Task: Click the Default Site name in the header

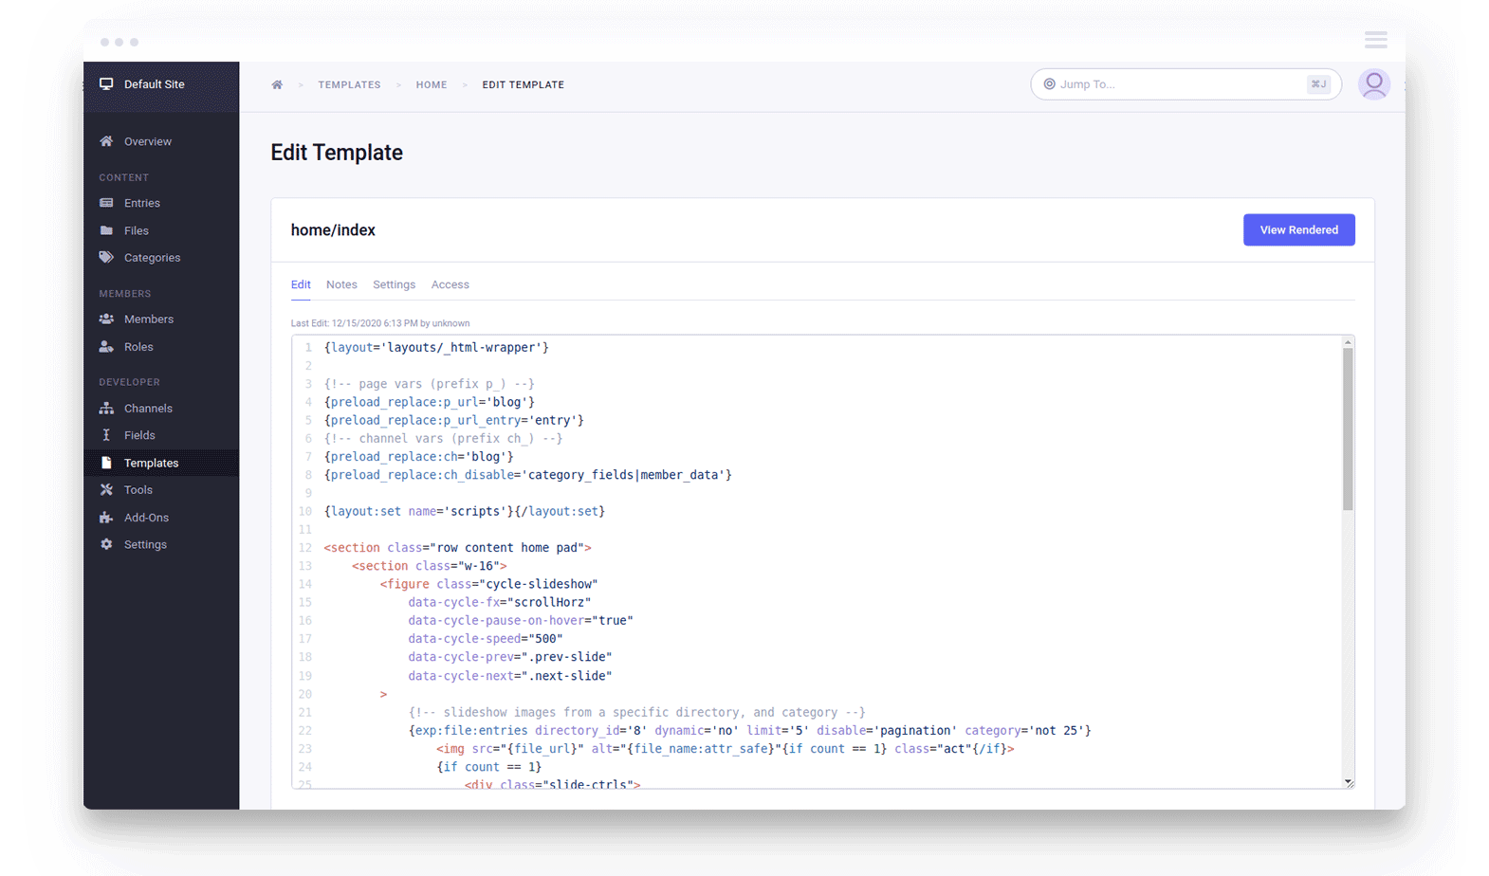Action: click(154, 84)
